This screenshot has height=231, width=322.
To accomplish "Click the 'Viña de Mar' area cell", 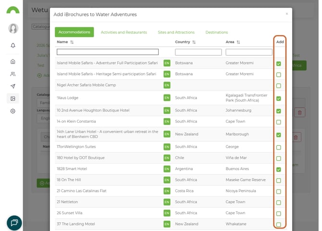I will (236, 158).
